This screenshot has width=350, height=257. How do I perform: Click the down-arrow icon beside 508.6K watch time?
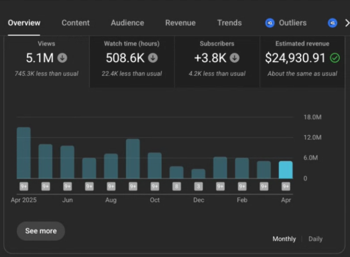(x=153, y=58)
